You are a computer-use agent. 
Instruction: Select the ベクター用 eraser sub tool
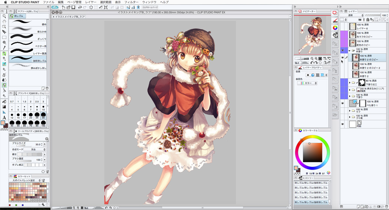coord(28,45)
